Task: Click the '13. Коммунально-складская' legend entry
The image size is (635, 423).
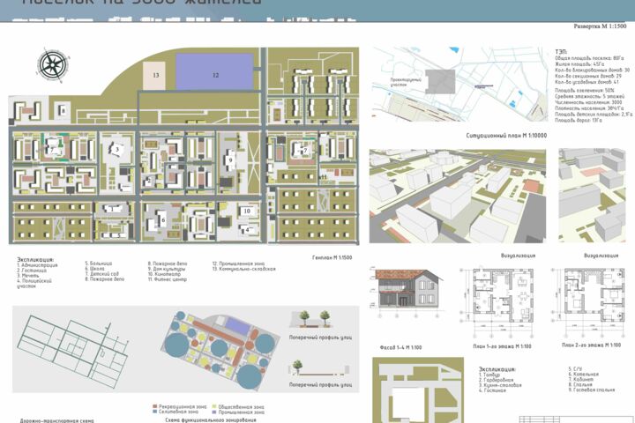Action: point(243,269)
